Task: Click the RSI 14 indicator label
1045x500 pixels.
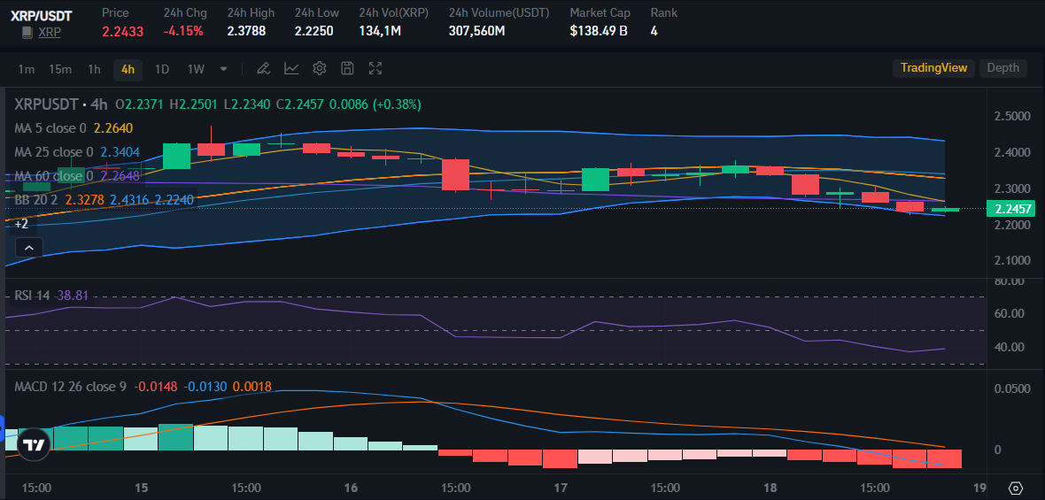Action: point(33,296)
